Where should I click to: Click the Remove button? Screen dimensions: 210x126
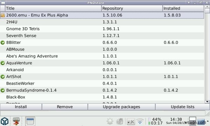(x=65, y=107)
